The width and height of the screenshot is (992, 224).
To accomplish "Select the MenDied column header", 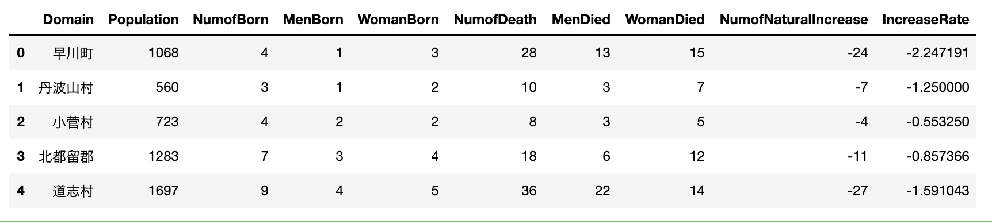I will click(x=581, y=20).
